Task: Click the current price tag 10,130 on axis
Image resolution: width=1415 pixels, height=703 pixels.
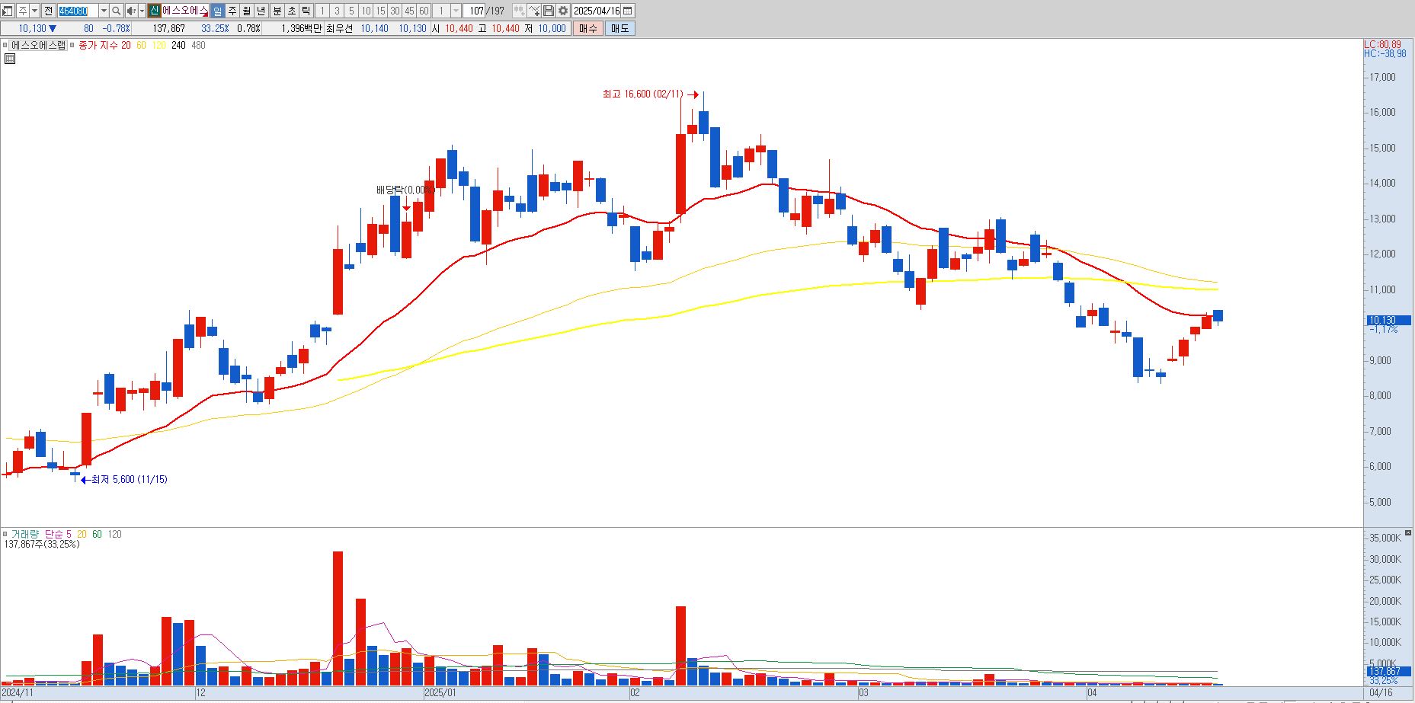Action: pos(1387,320)
